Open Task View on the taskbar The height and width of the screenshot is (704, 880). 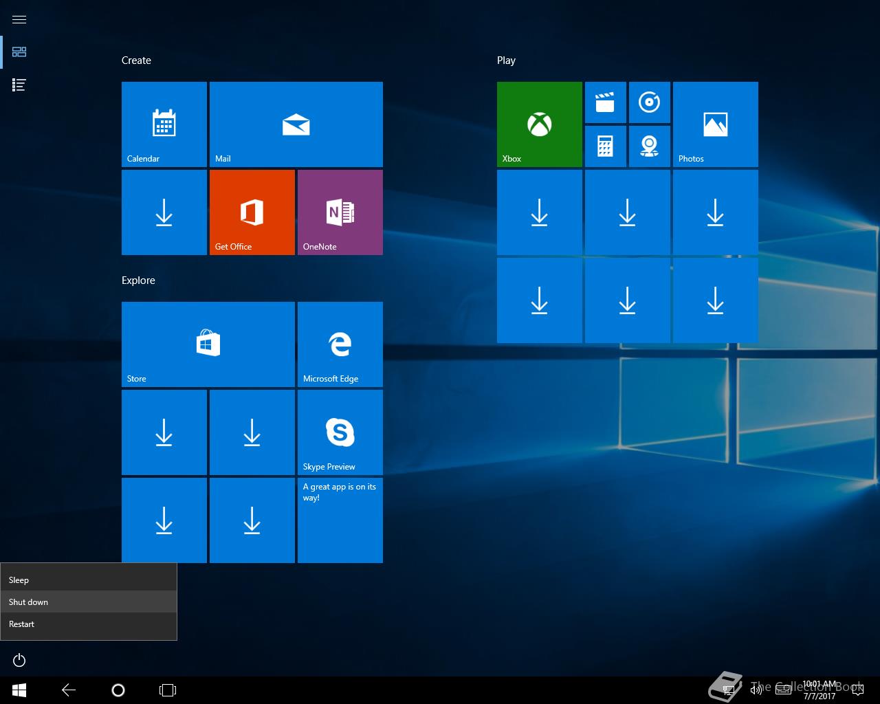pyautogui.click(x=168, y=690)
